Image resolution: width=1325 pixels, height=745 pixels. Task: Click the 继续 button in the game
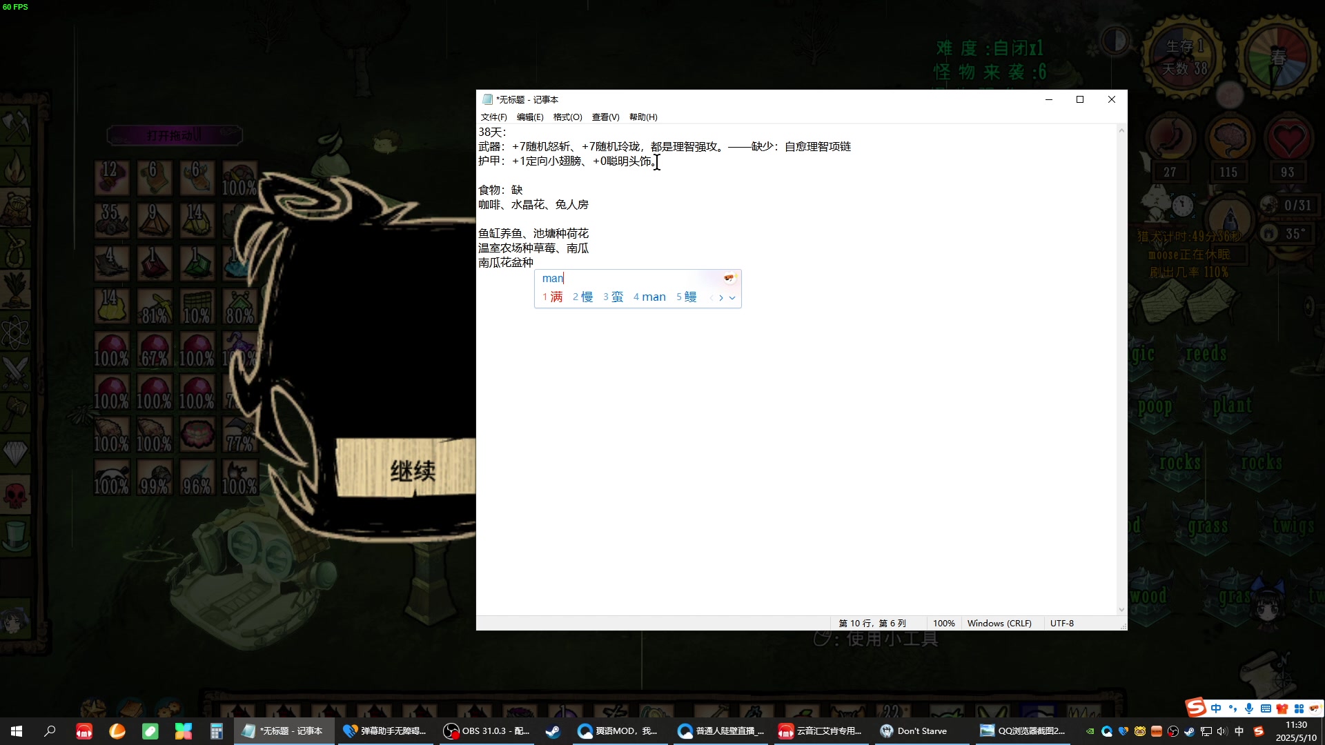[412, 471]
